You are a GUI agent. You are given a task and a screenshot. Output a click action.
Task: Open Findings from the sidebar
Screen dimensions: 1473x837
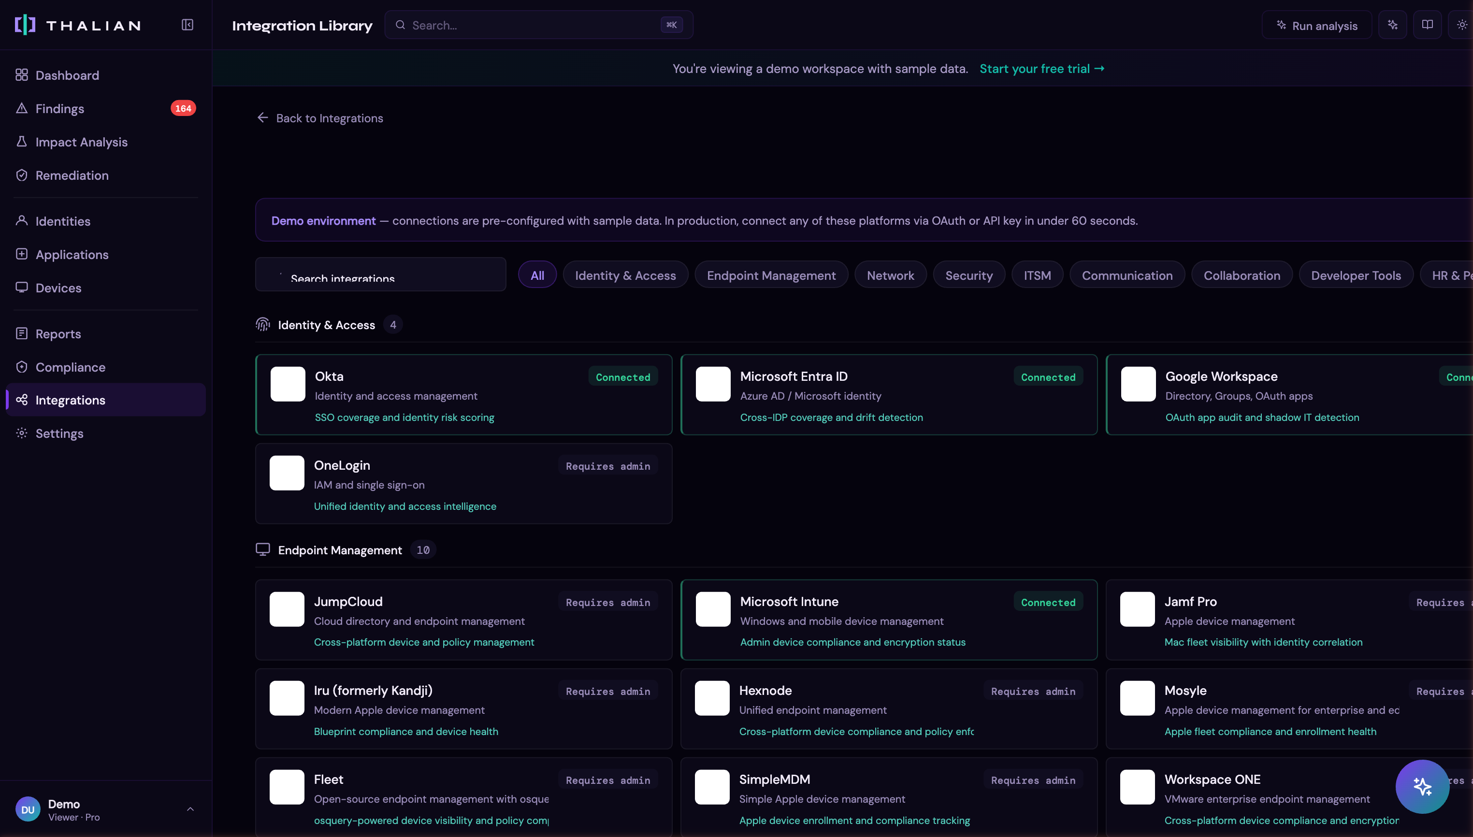pyautogui.click(x=60, y=109)
